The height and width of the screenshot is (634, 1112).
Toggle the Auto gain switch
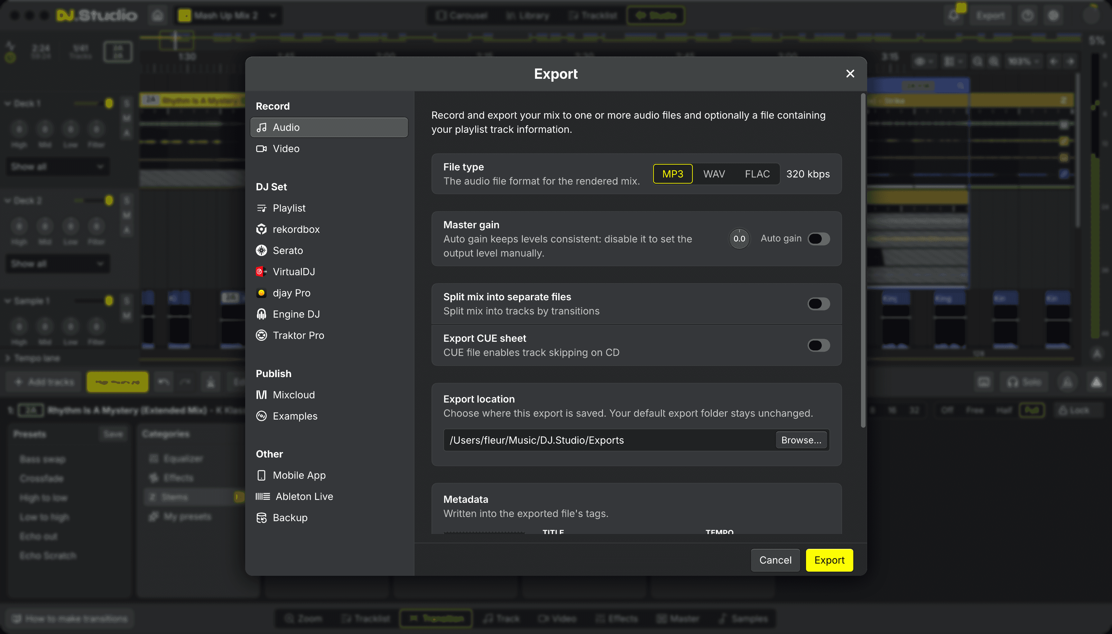tap(818, 239)
